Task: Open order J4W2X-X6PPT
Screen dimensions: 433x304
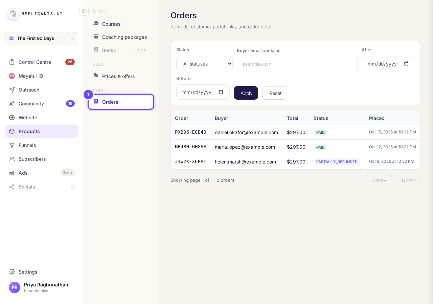Action: pos(190,162)
